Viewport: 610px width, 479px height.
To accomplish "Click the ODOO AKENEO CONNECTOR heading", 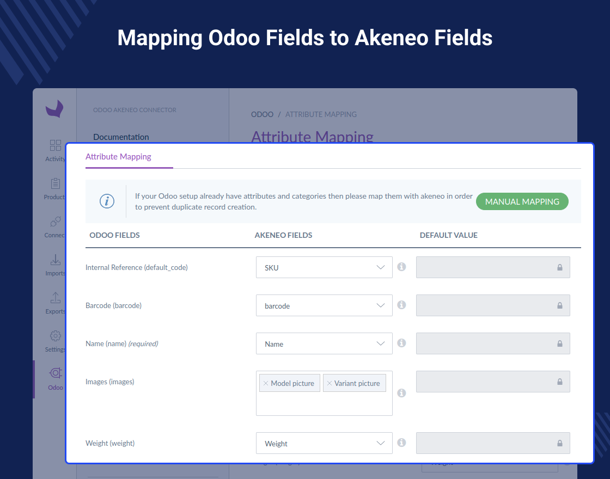I will pyautogui.click(x=135, y=110).
